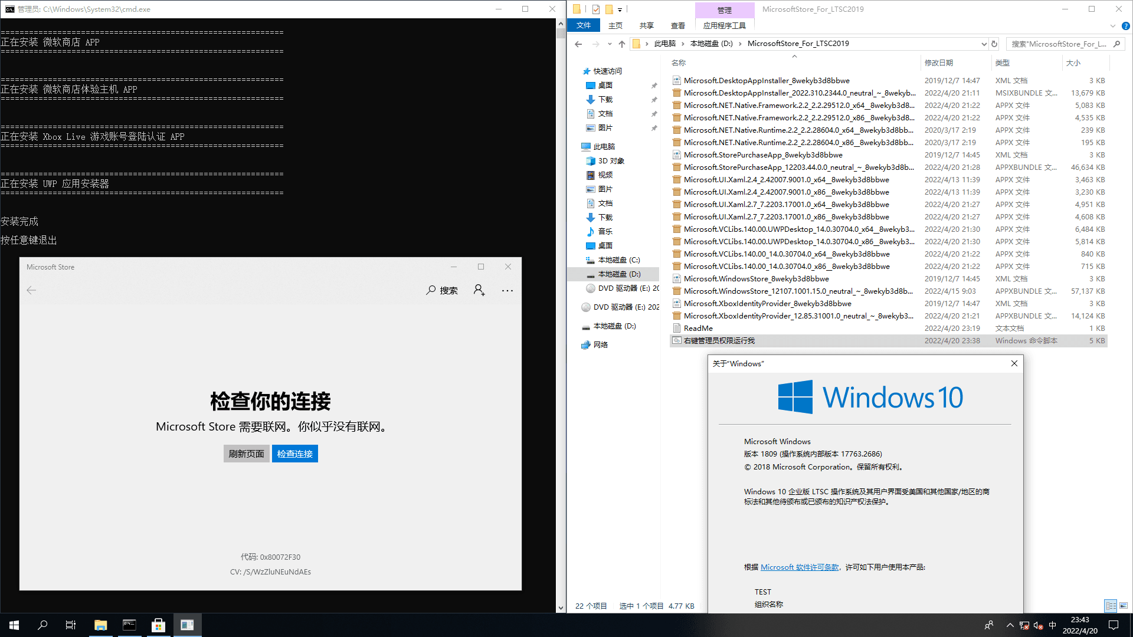Open the winver taskbar icon
The image size is (1133, 637).
(x=187, y=625)
